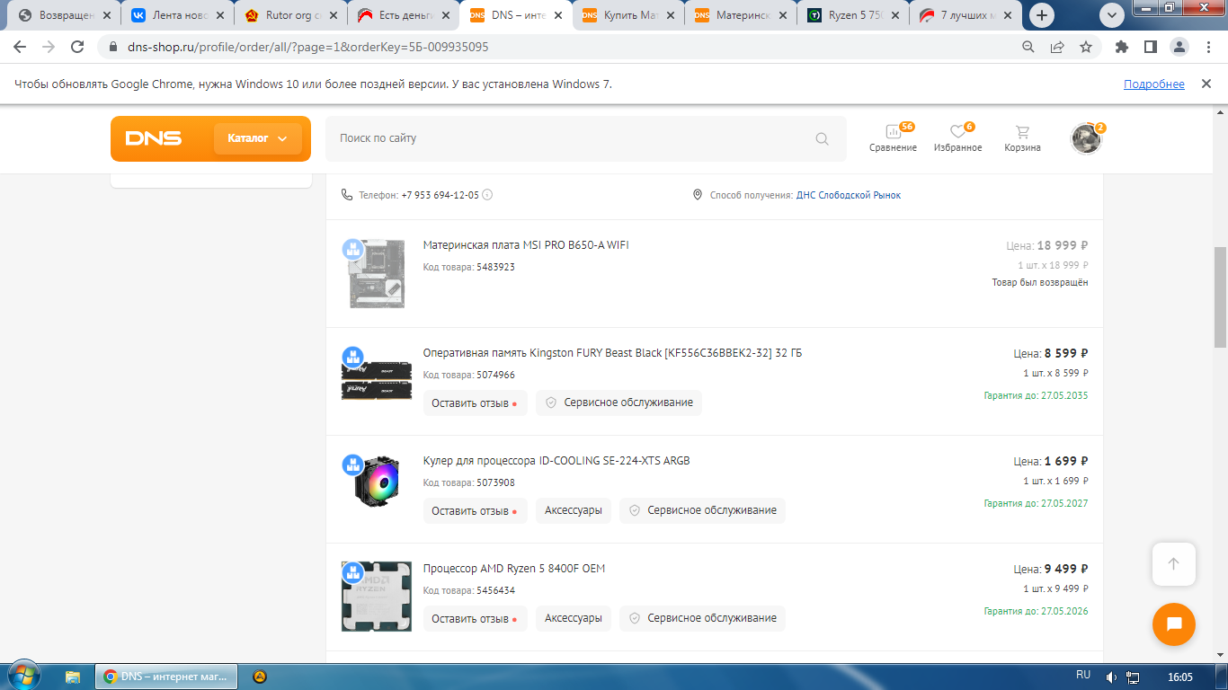Screen dimensions: 1228x690
Task: Open MSI motherboard product thumbnail
Action: (377, 274)
